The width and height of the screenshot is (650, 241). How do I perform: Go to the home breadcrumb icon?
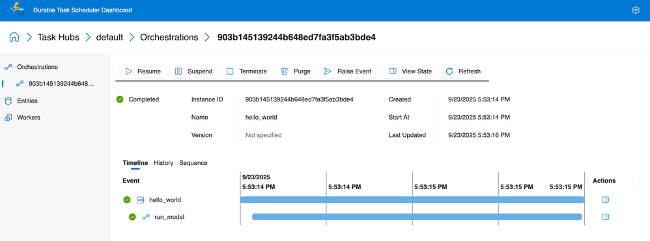click(14, 37)
